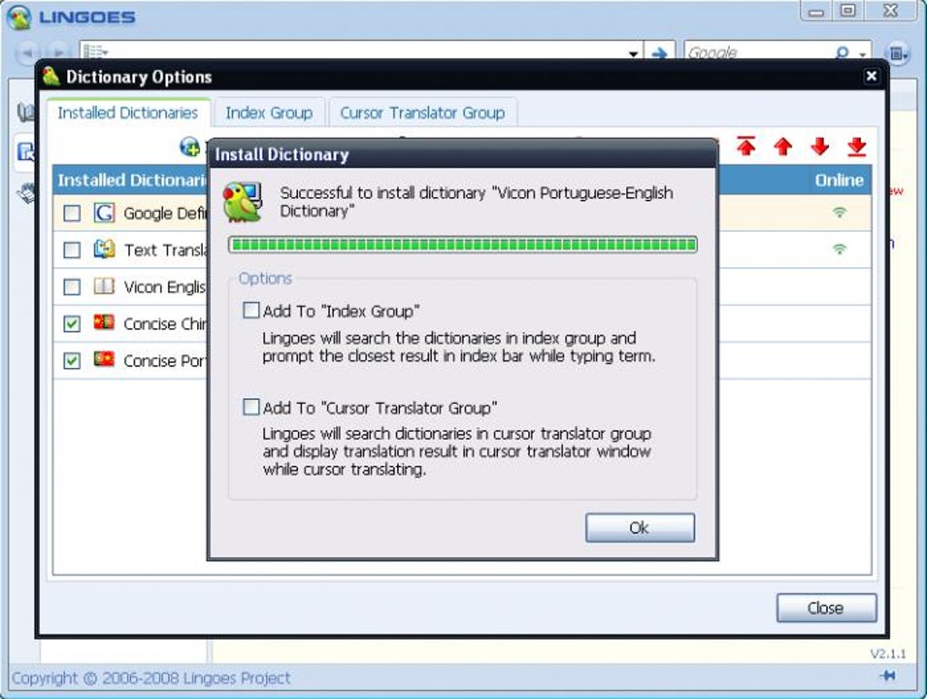This screenshot has width=927, height=699.
Task: Click the globe add-dictionary icon
Action: point(190,146)
